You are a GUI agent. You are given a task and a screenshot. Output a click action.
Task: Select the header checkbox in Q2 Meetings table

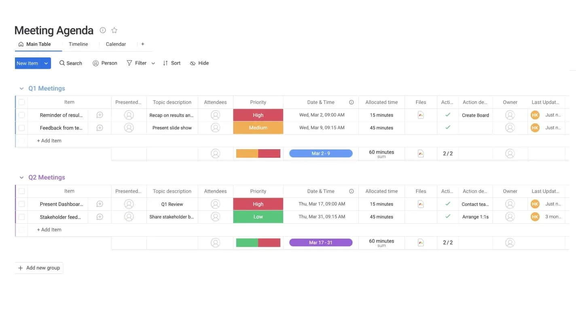click(21, 191)
